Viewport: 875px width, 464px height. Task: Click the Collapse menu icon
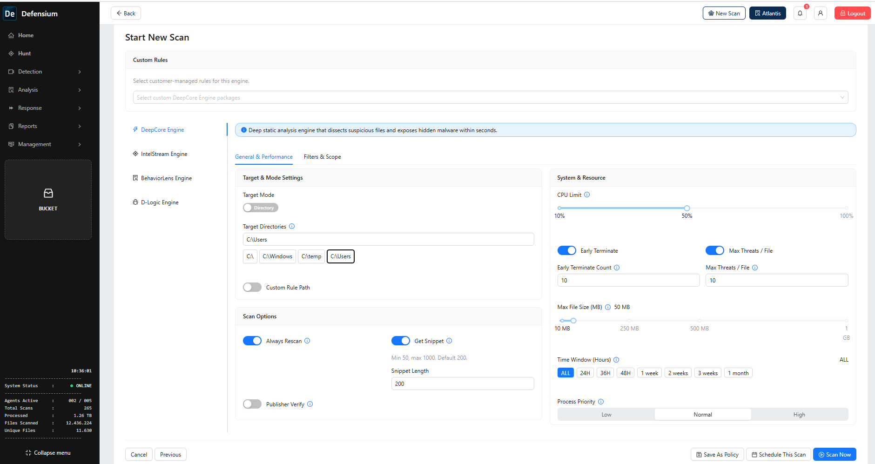pos(28,453)
